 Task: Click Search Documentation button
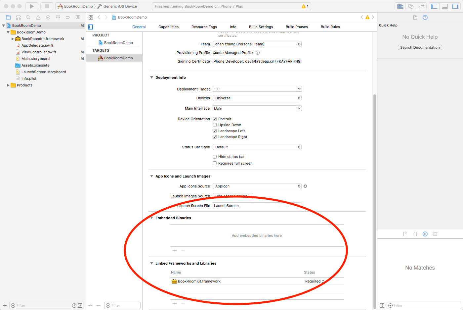tap(420, 47)
